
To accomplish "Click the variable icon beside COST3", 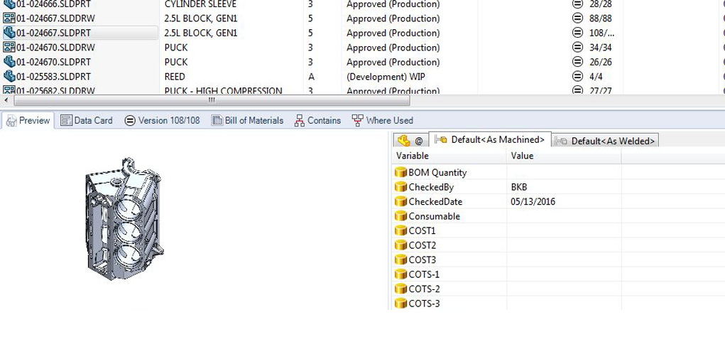I will (x=400, y=259).
